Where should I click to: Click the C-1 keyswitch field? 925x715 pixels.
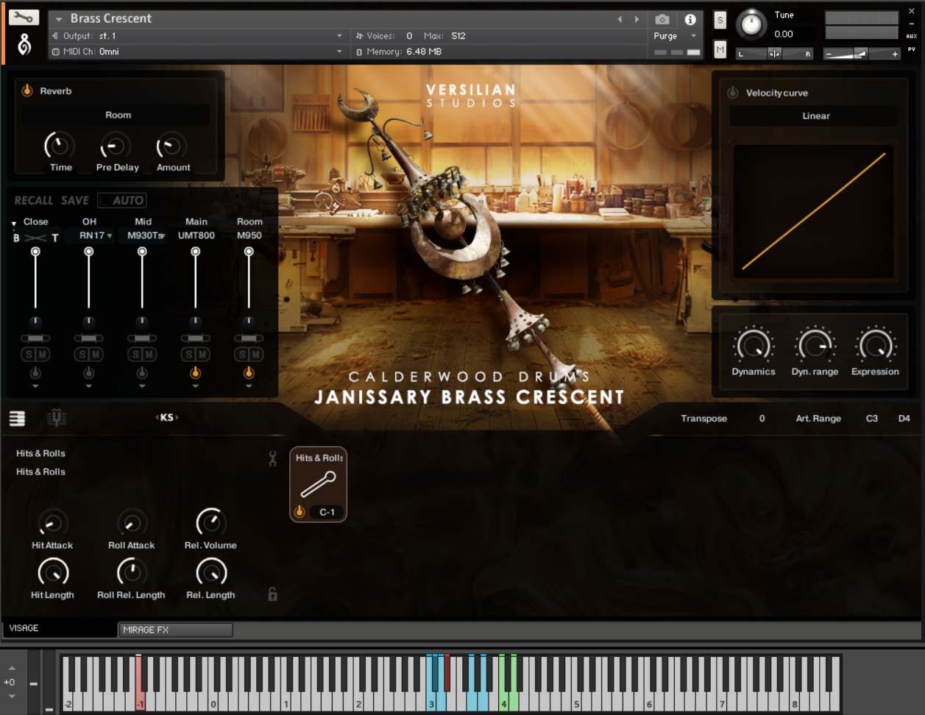[x=327, y=512]
